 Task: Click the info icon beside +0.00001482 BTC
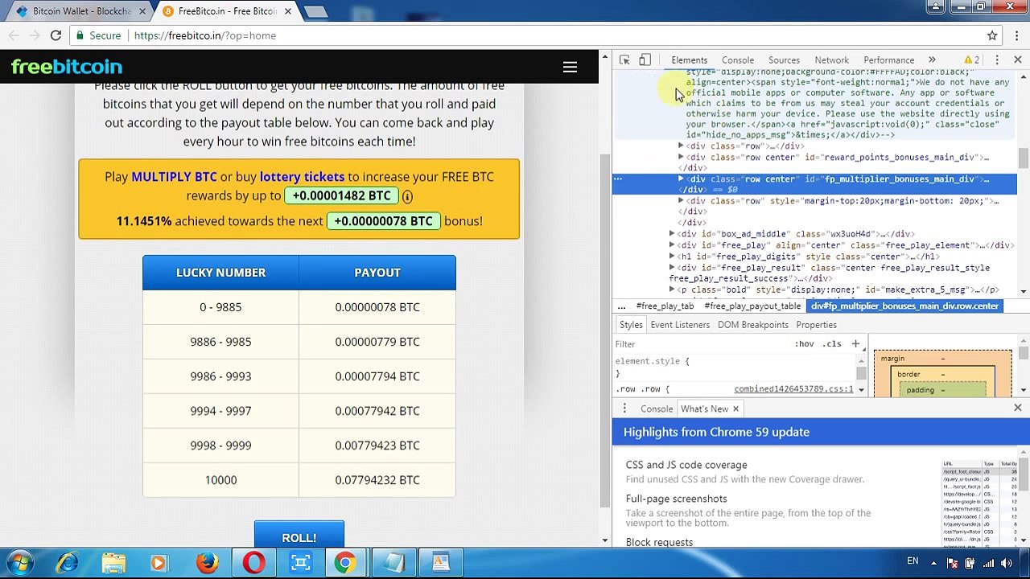click(407, 196)
